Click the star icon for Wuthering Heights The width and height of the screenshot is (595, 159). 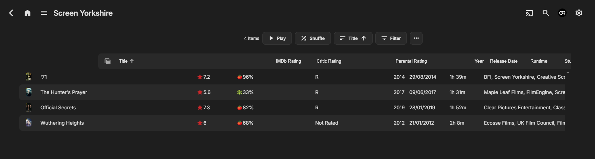pyautogui.click(x=200, y=123)
